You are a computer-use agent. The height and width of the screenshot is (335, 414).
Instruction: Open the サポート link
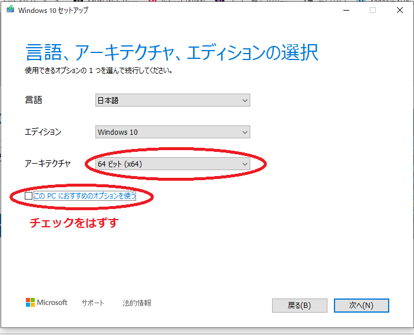click(92, 303)
